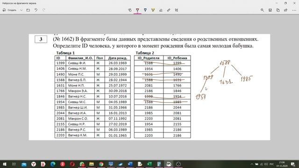The height and width of the screenshot is (168, 299).
Task: Click the birth date 28.02.1944
Action: 118,80
